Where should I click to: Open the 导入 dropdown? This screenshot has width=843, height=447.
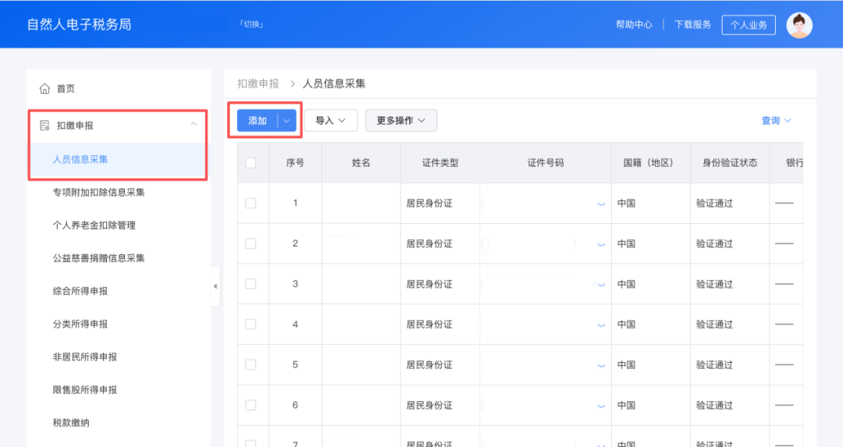pos(331,121)
